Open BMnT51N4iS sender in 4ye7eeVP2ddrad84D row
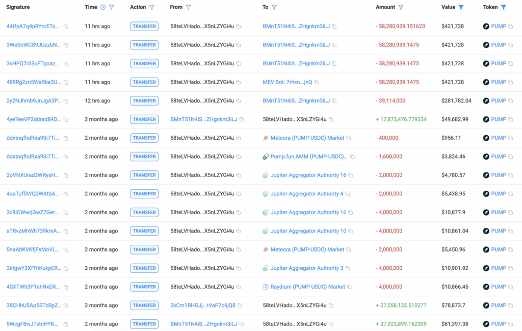522x331 pixels. point(204,119)
